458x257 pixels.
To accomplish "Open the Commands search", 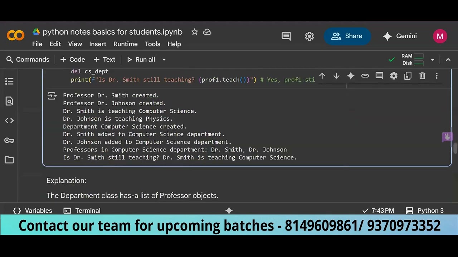I will [x=28, y=60].
